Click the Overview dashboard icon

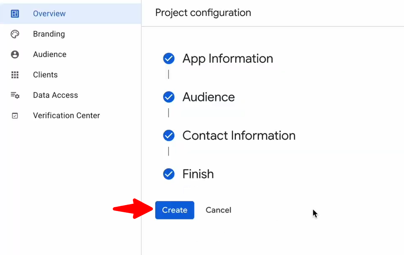point(15,14)
